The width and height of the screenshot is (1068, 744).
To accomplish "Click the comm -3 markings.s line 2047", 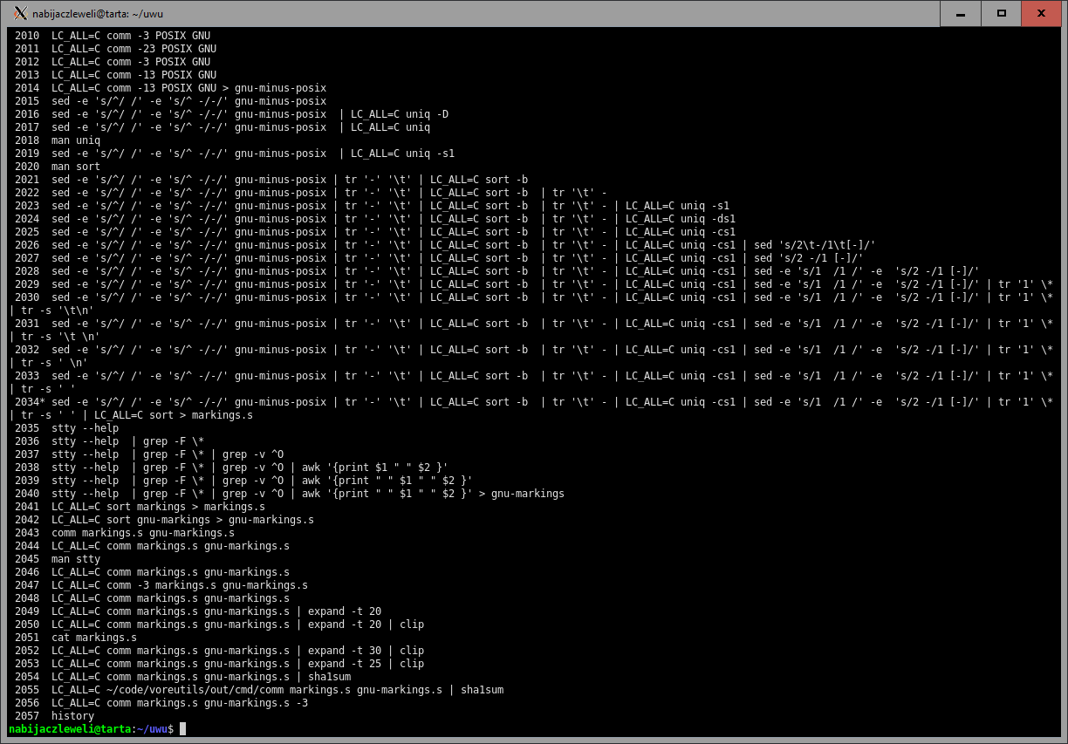I will point(179,585).
